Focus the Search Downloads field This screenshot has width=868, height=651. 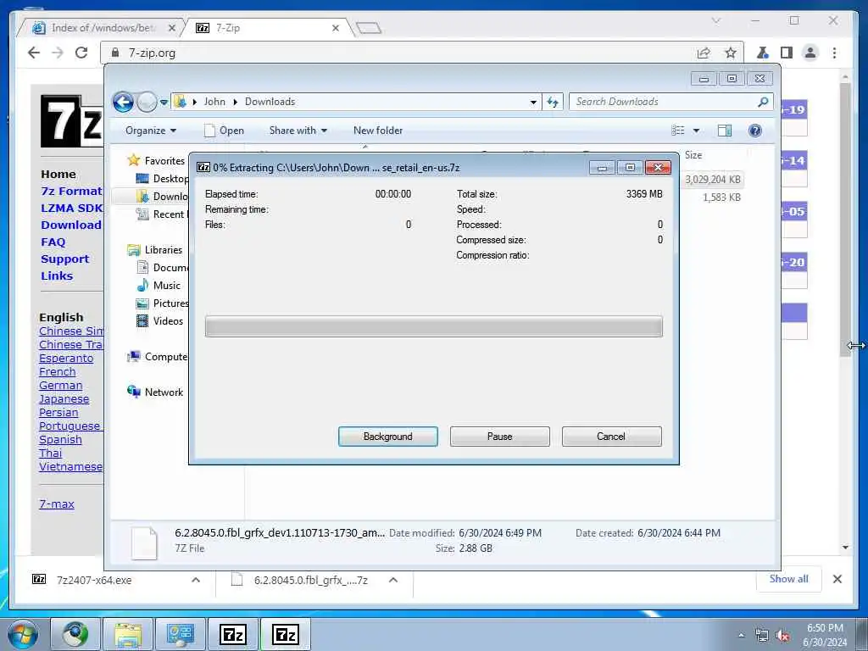coord(663,102)
